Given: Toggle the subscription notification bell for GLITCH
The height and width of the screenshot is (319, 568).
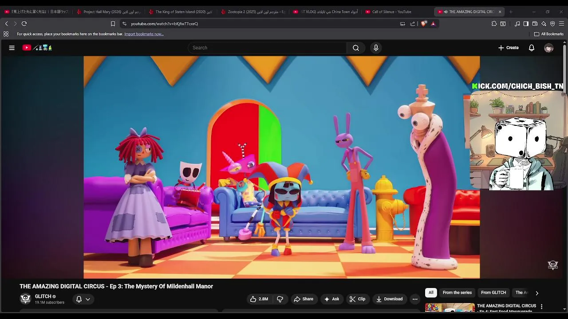Looking at the screenshot, I should point(79,299).
